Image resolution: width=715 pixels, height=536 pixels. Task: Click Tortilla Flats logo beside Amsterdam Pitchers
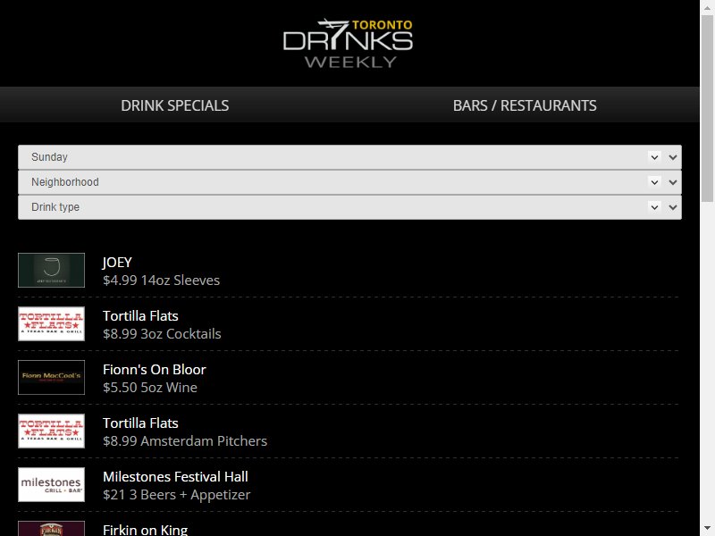[52, 431]
